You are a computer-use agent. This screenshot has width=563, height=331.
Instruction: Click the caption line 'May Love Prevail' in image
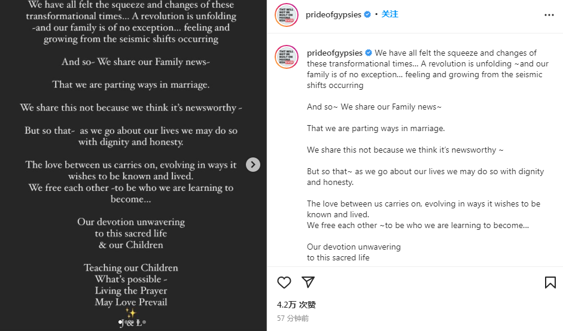[130, 302]
